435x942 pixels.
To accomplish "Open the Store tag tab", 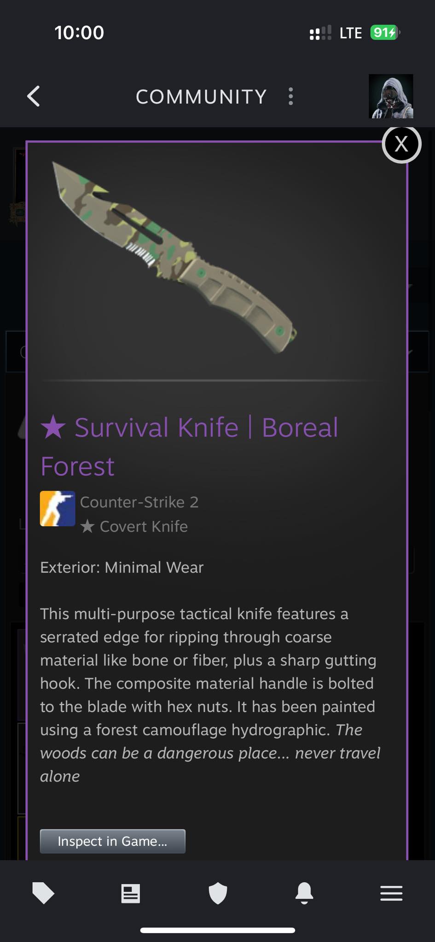I will 43,893.
